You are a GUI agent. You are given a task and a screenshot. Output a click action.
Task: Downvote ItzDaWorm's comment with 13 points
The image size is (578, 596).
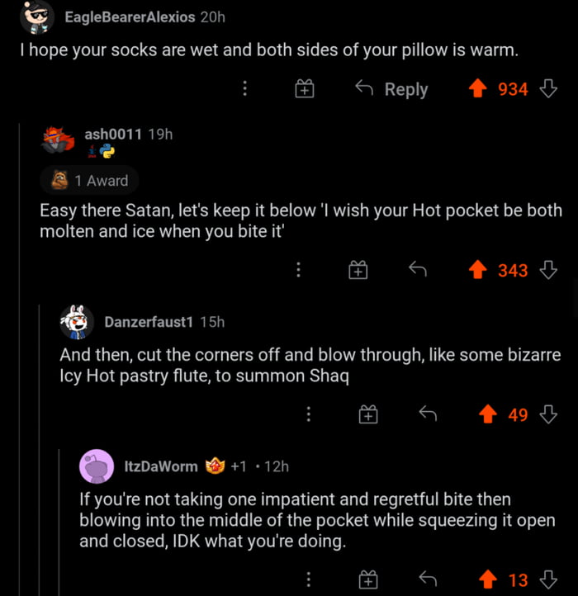coord(548,579)
